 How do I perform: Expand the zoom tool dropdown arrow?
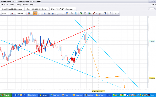(60, 13)
